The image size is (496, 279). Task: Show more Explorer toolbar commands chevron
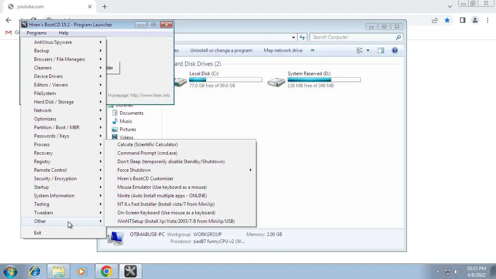pos(312,50)
